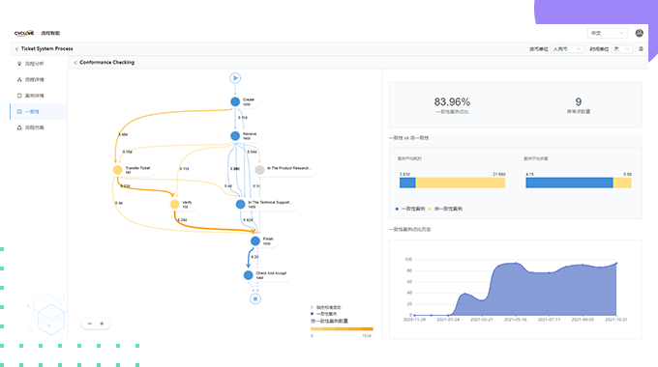The height and width of the screenshot is (367, 658).
Task: Go back from Conformance Checking
Action: click(75, 63)
